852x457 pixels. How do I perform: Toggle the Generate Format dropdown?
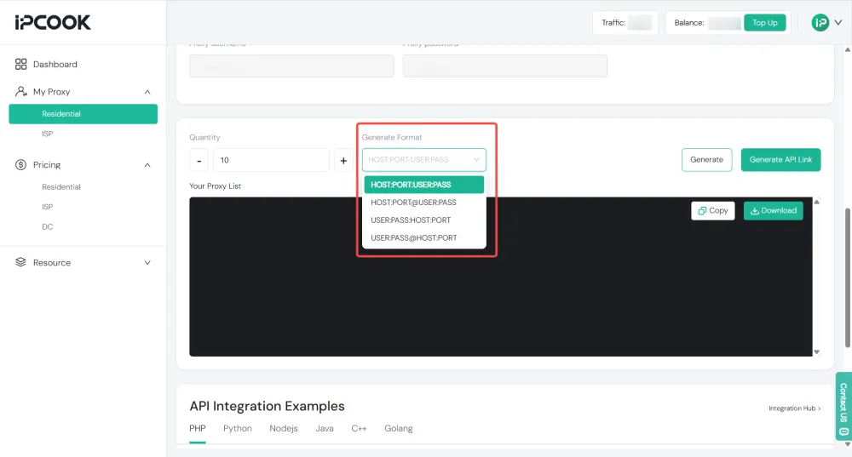coord(423,160)
